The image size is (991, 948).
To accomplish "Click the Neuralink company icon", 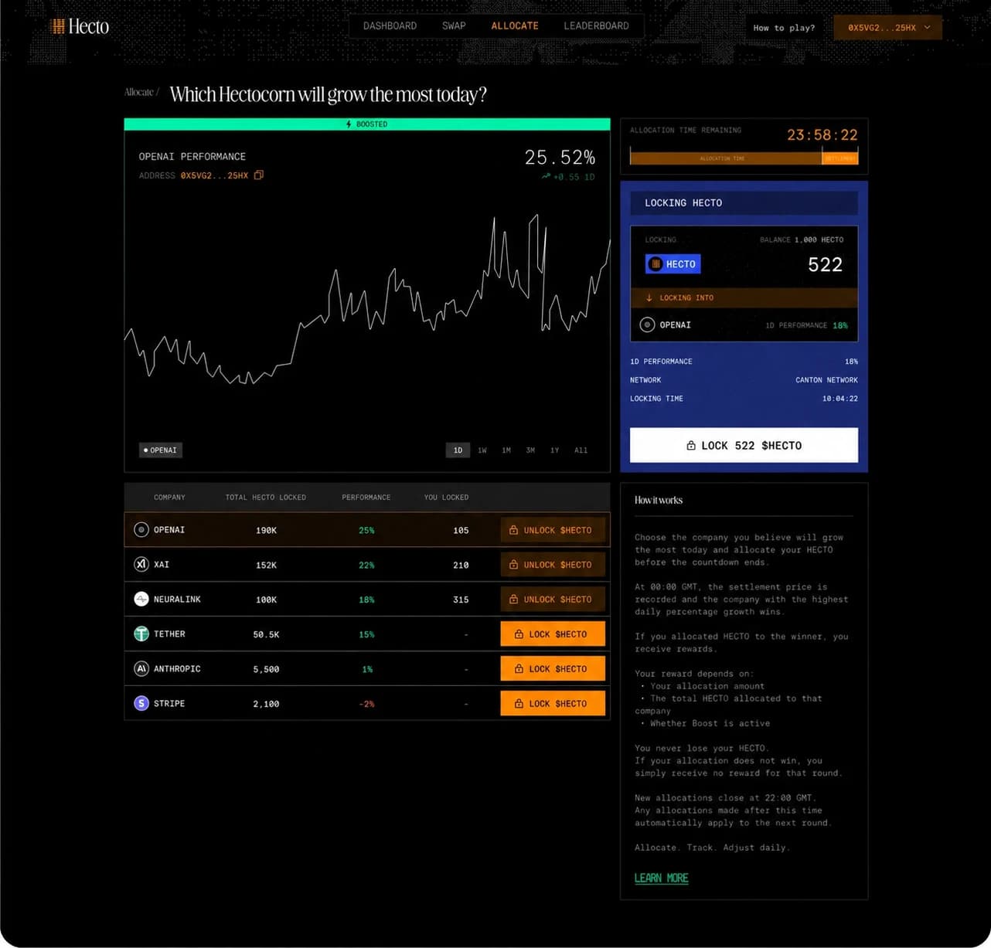I will click(141, 600).
